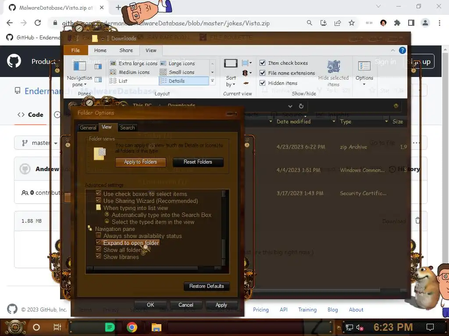Screen dimensions: 449x336
Task: Open the Chrome three-dot menu
Action: pos(439,23)
